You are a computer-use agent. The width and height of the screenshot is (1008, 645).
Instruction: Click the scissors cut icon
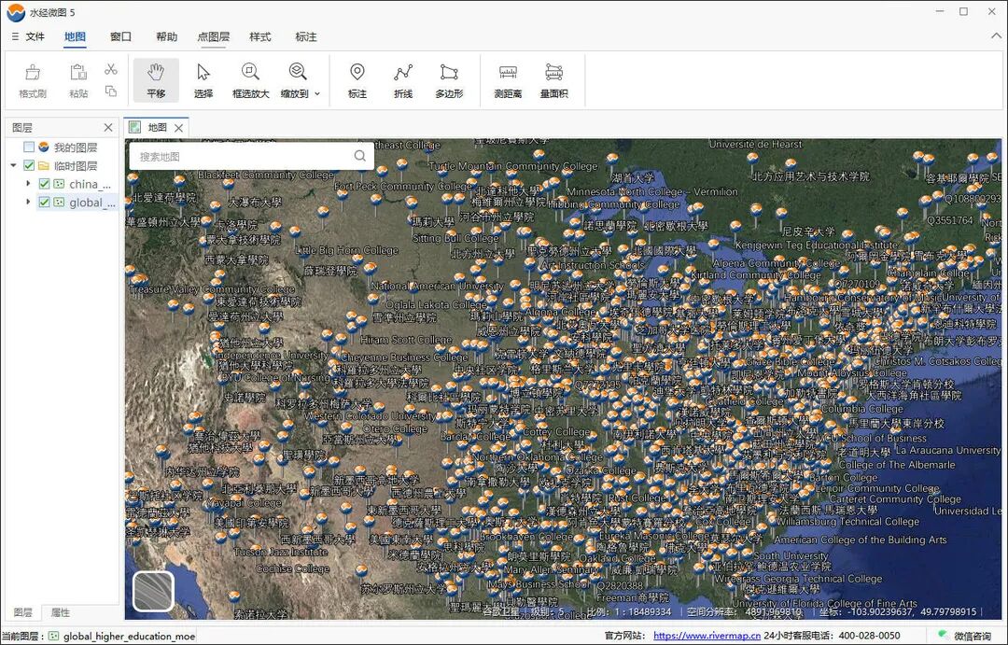tap(110, 69)
